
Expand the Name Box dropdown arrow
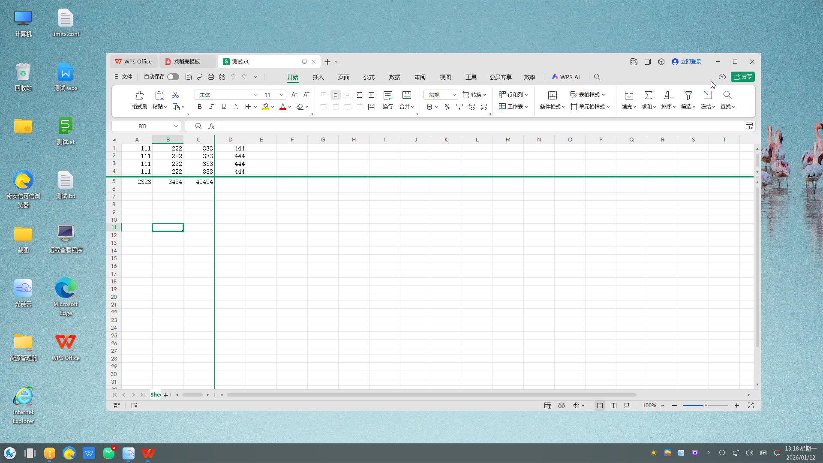[x=176, y=126]
